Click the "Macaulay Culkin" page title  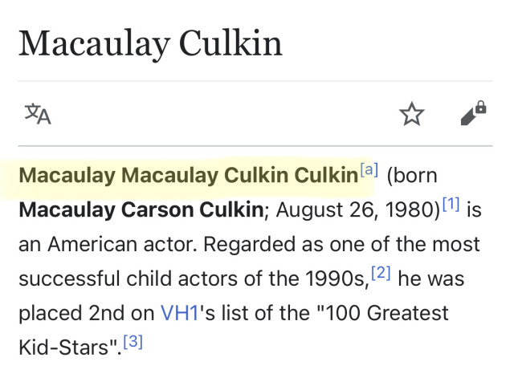(x=150, y=43)
